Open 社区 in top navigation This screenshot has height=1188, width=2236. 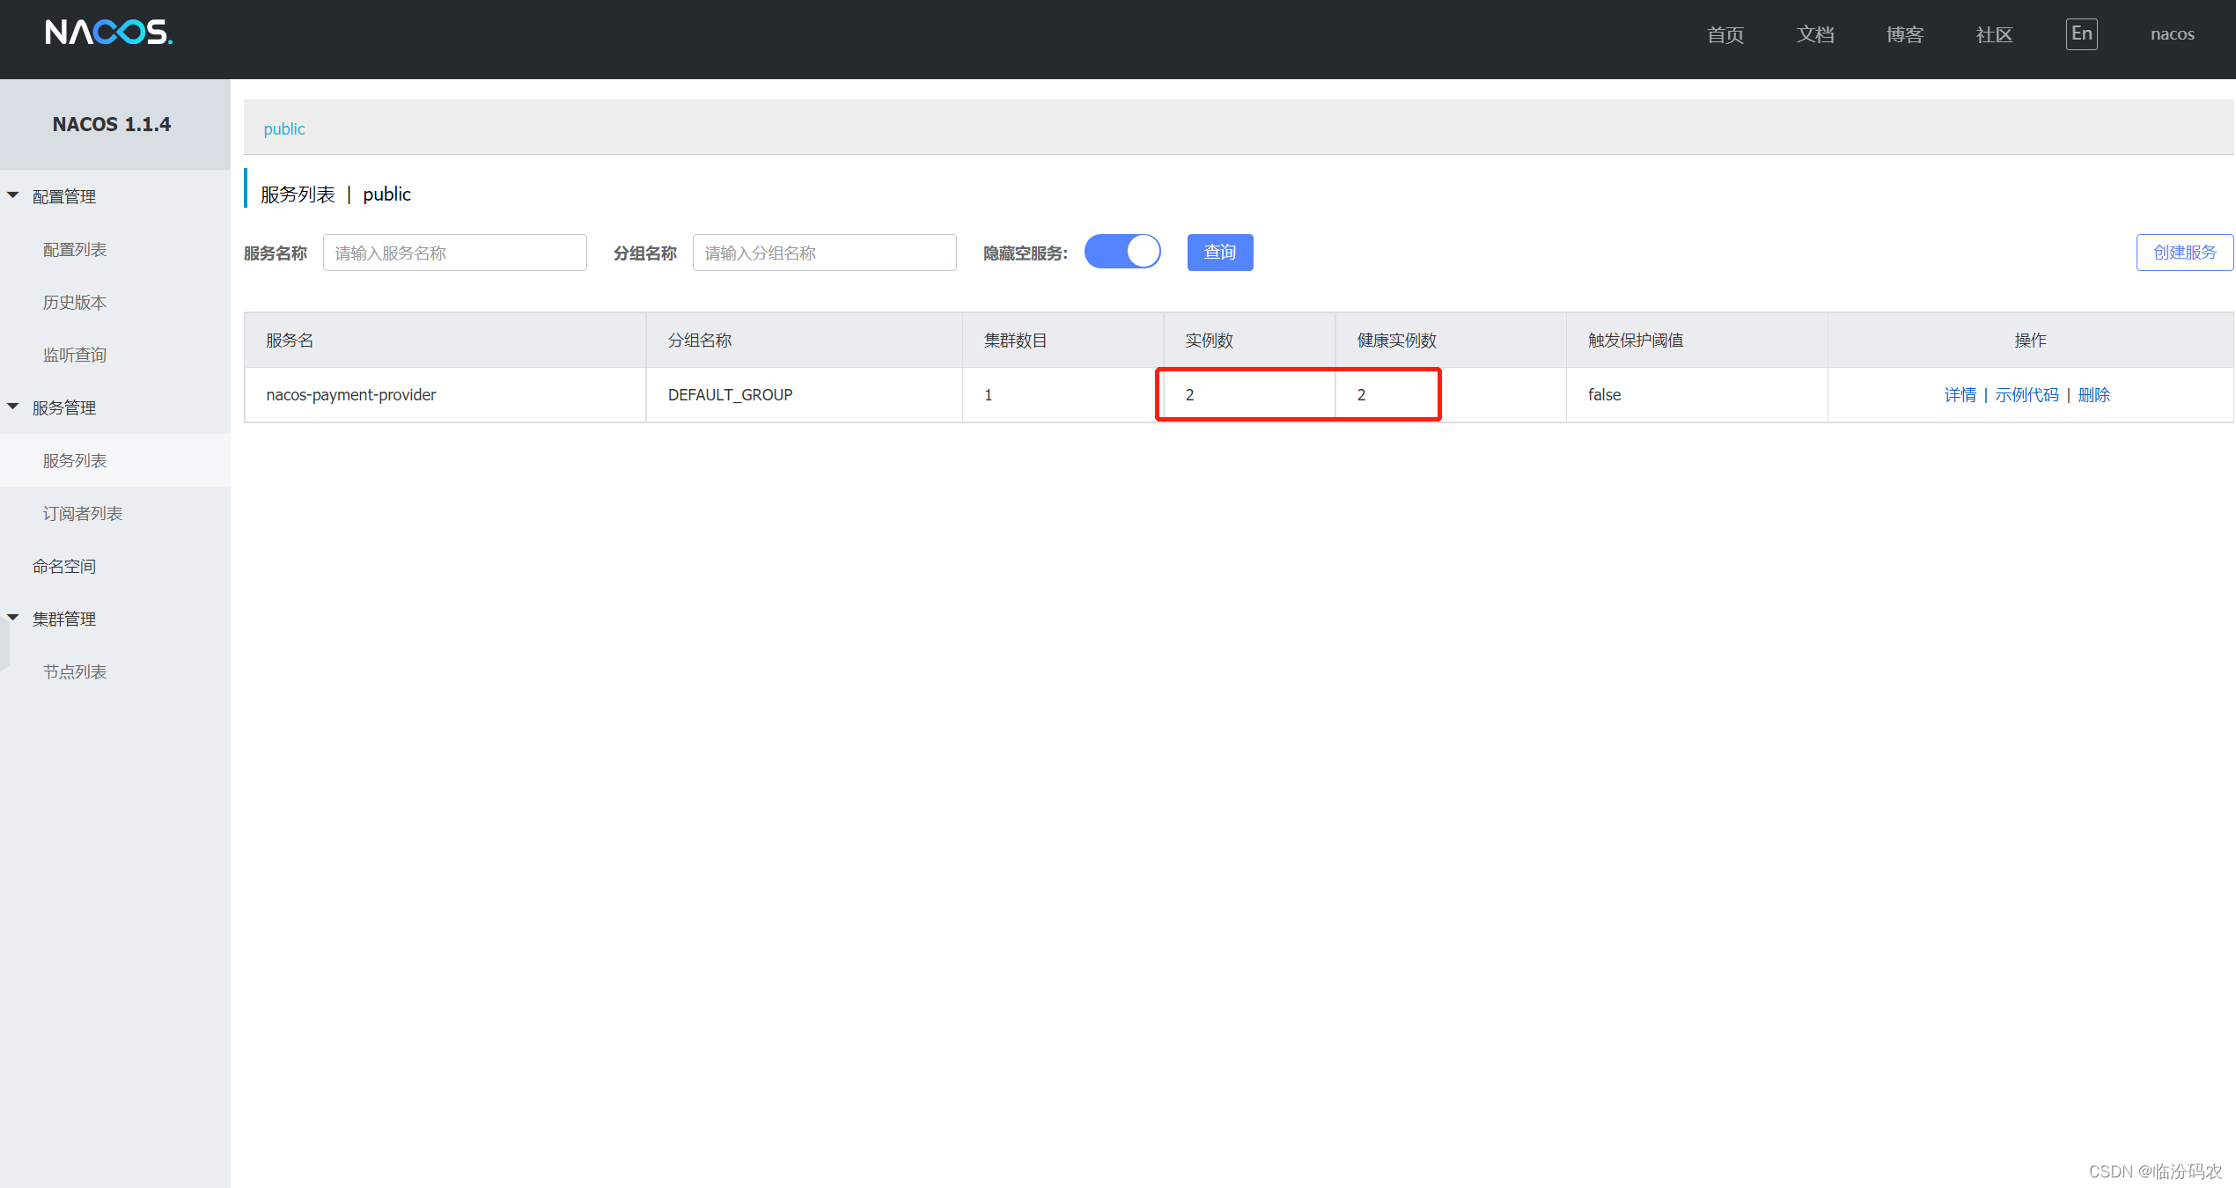tap(1995, 34)
